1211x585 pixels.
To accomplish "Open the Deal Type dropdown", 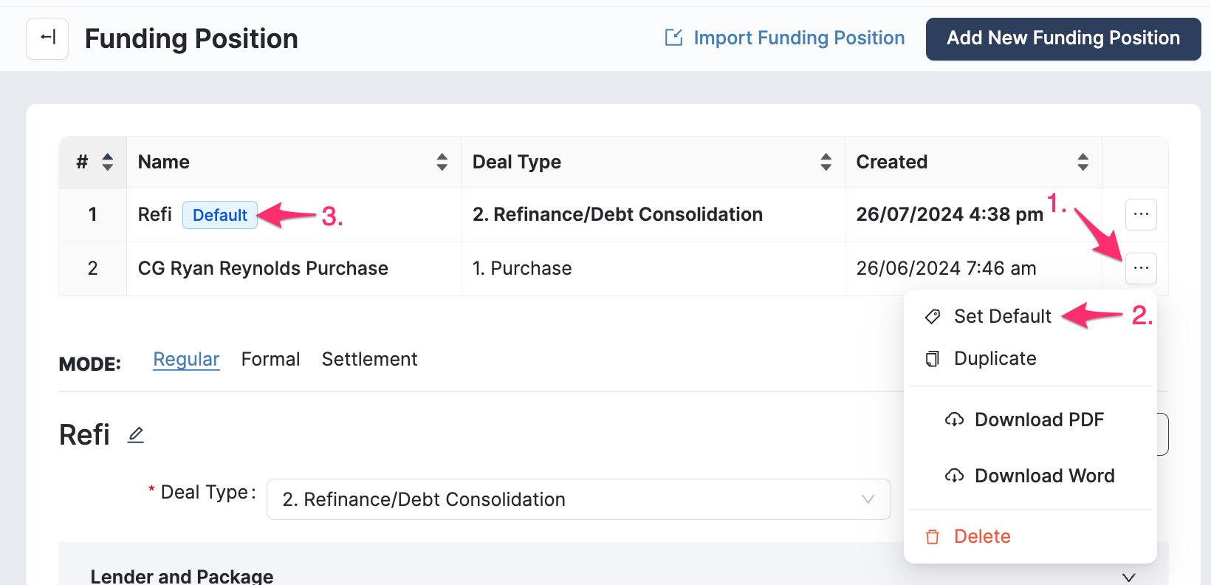I will coord(578,499).
